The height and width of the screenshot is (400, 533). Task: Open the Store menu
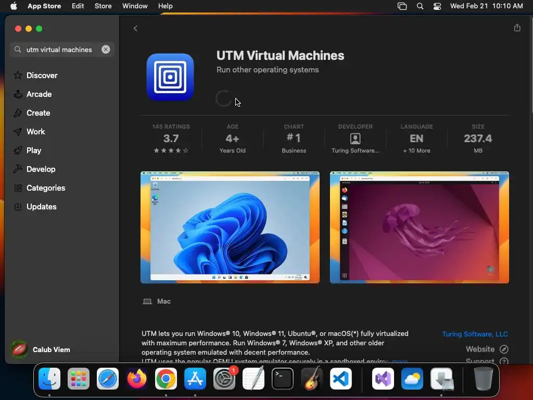tap(103, 6)
